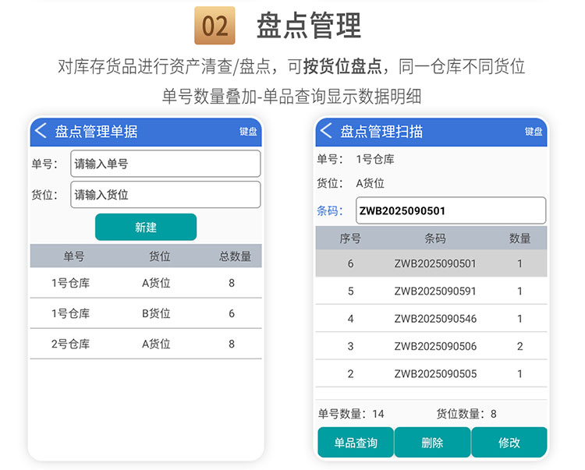Click the 盘点管理单据 title
Image resolution: width=585 pixels, height=470 pixels.
[x=96, y=132]
